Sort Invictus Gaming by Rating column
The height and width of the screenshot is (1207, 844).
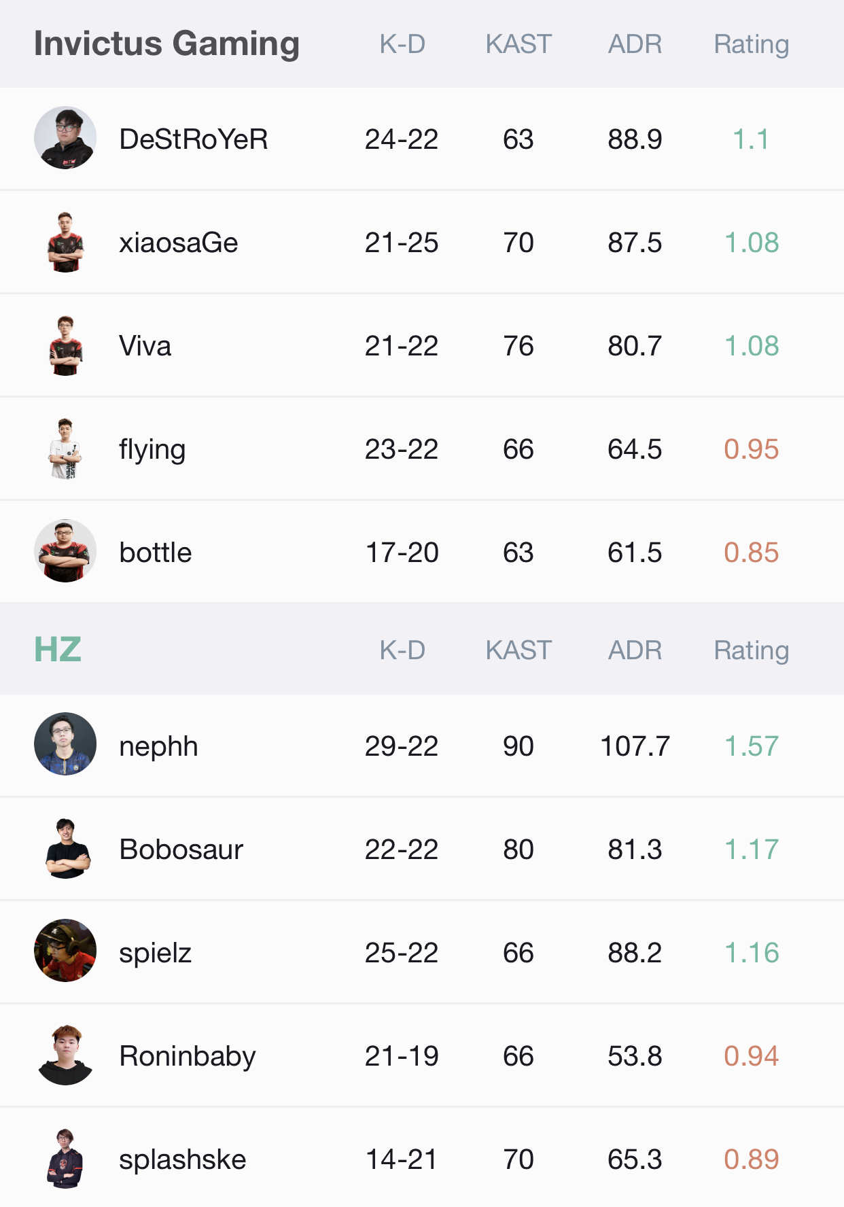pos(751,44)
